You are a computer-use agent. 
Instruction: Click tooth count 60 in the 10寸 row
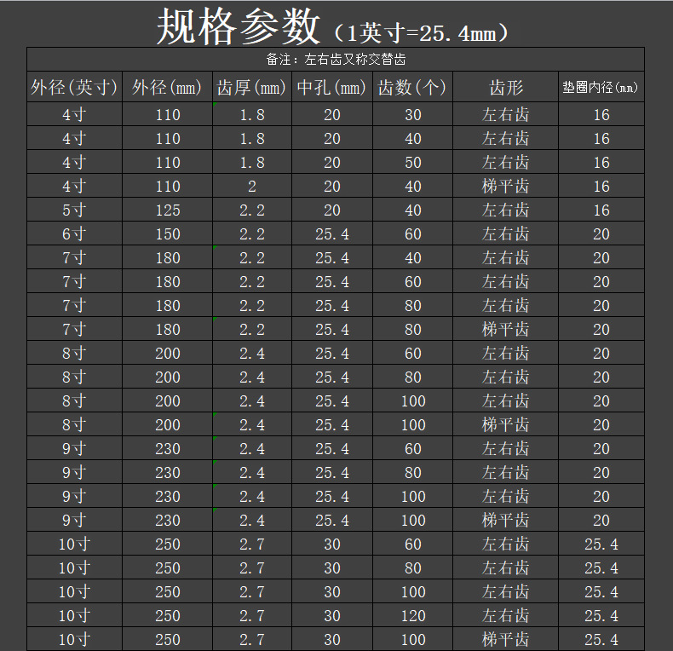tap(413, 544)
